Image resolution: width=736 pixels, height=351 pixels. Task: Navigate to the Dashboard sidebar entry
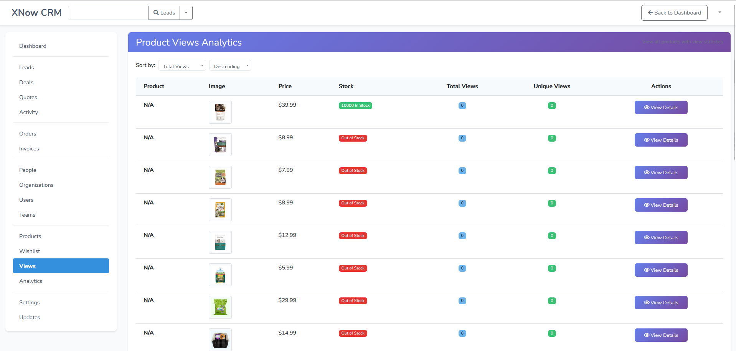point(33,46)
